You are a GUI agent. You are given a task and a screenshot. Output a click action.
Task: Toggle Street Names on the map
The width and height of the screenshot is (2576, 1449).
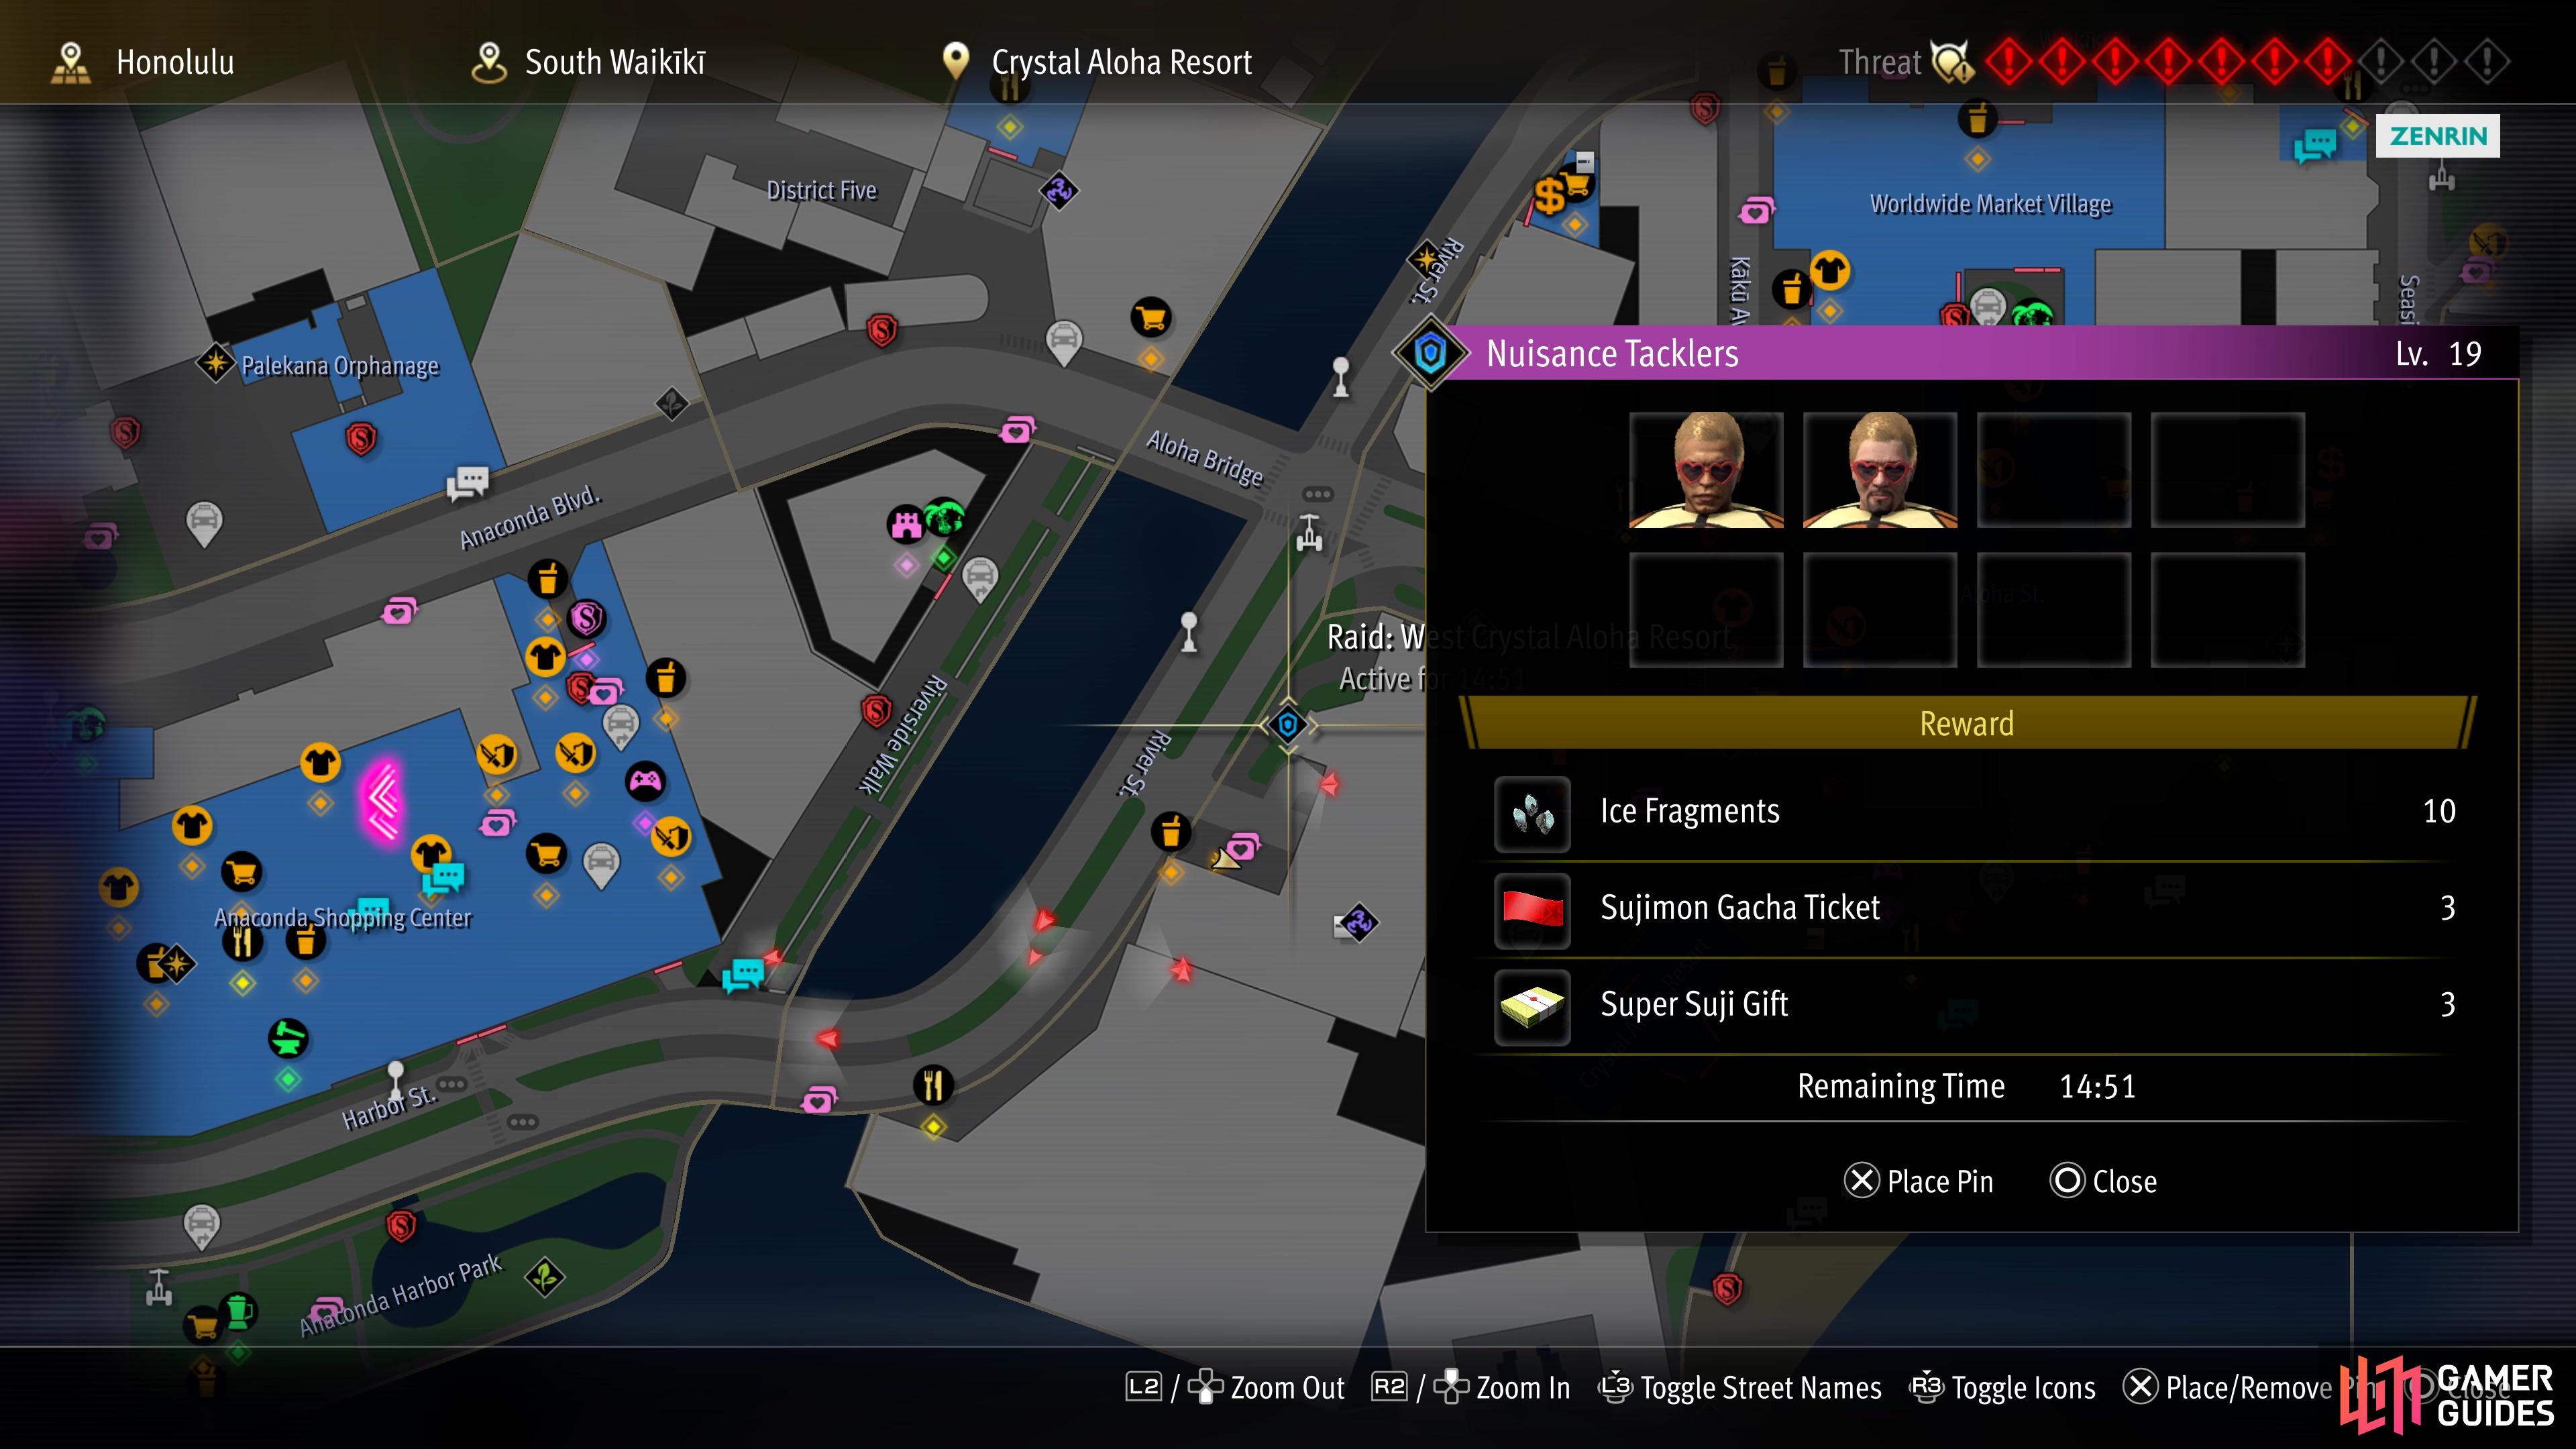click(x=1741, y=1388)
